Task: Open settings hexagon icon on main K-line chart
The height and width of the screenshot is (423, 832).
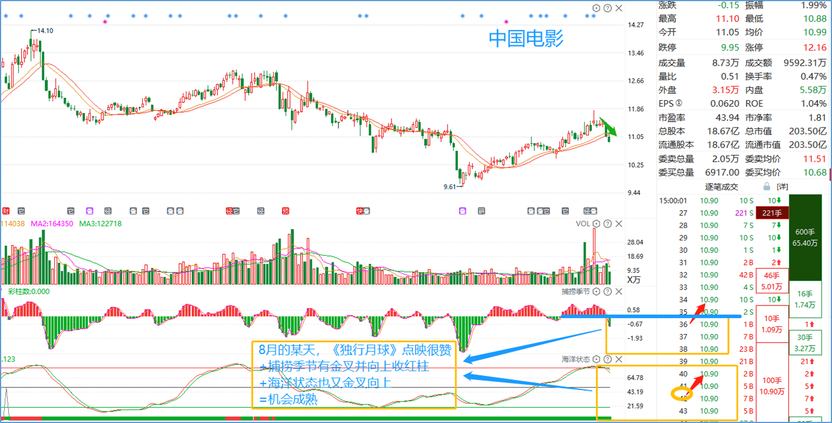Action: [x=597, y=8]
